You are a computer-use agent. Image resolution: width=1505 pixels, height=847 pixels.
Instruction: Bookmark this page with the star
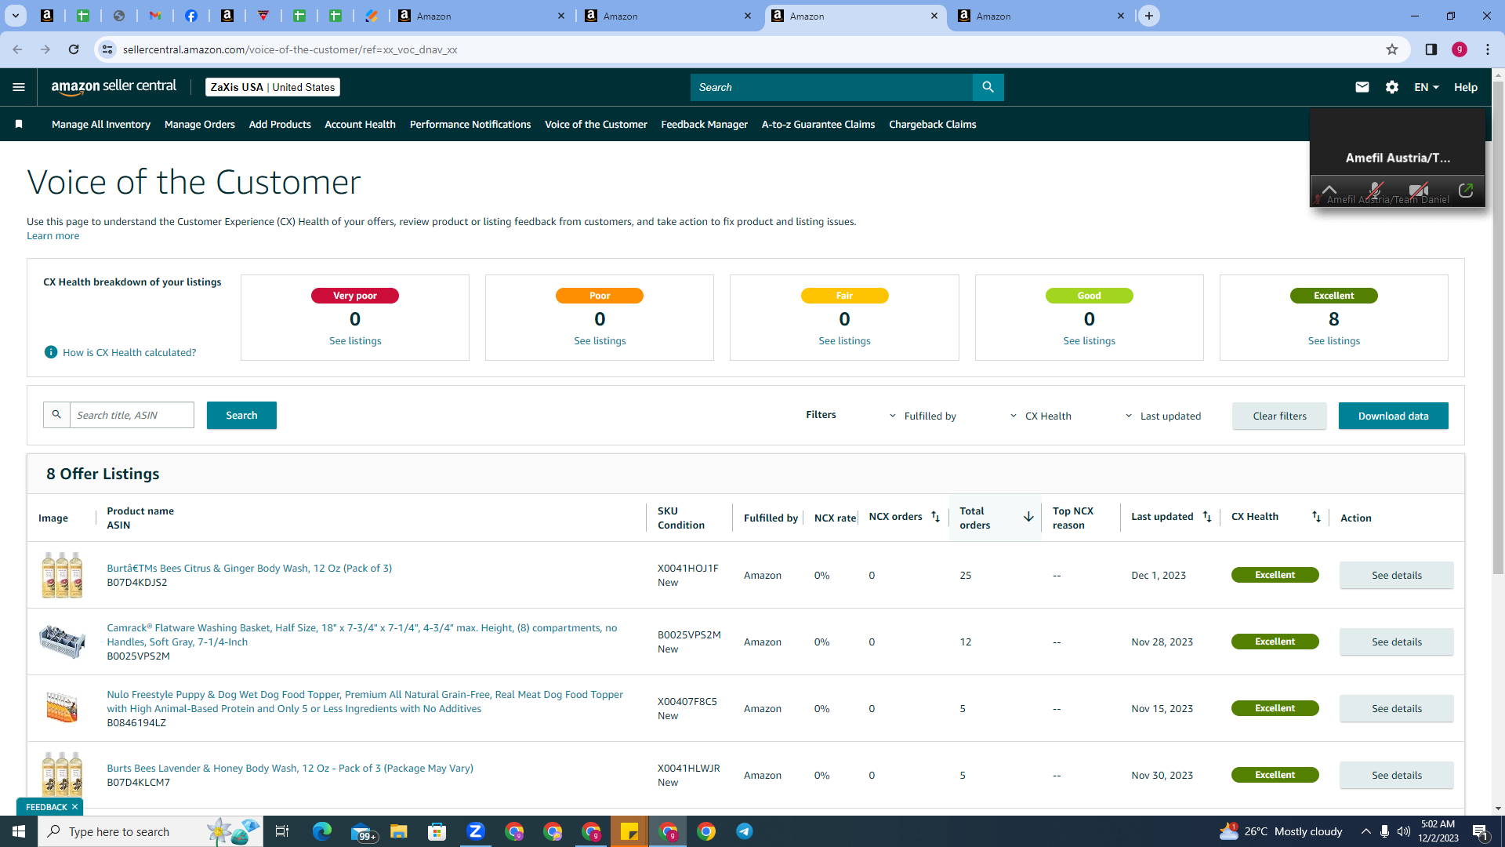[1392, 49]
